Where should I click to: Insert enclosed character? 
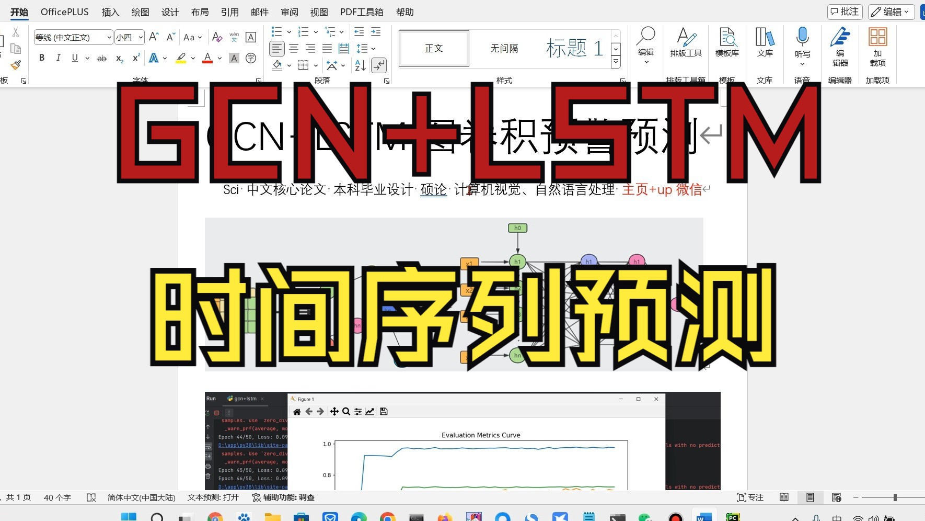(251, 58)
